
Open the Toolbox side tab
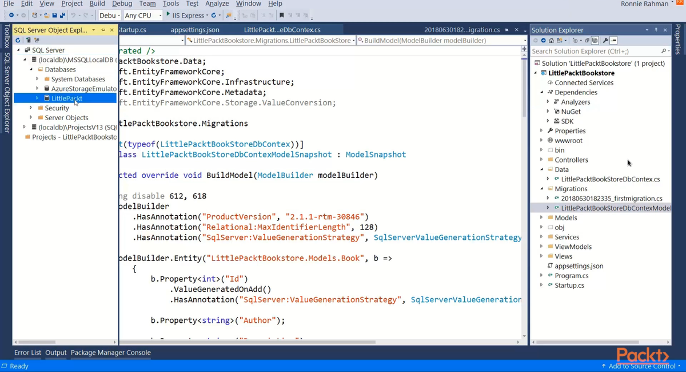(7, 35)
